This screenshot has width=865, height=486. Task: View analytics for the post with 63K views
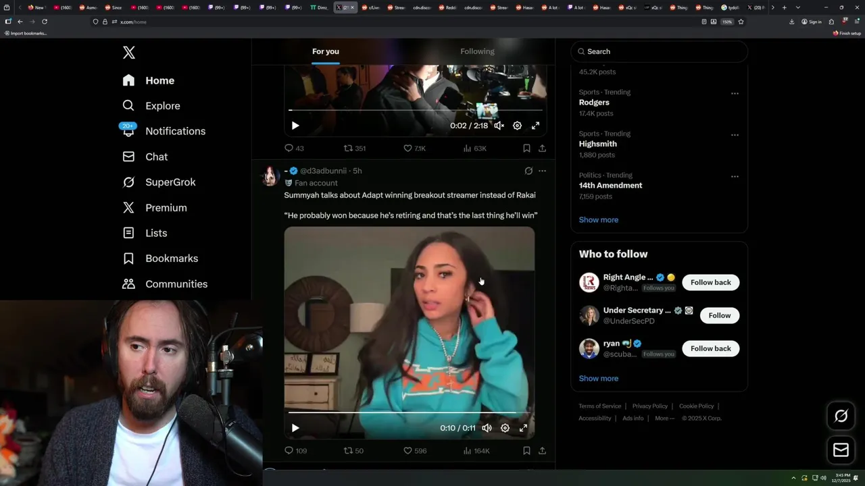click(x=474, y=148)
